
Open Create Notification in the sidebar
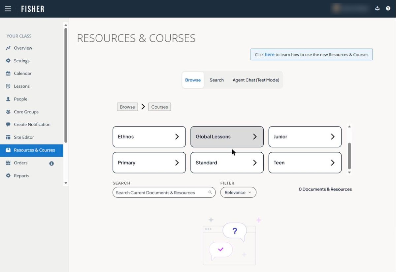point(32,125)
